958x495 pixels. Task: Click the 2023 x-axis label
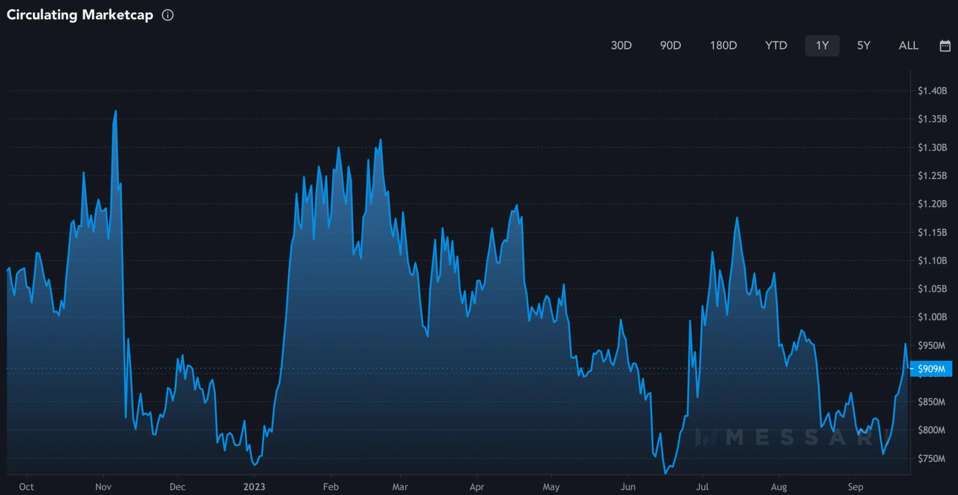click(x=254, y=487)
